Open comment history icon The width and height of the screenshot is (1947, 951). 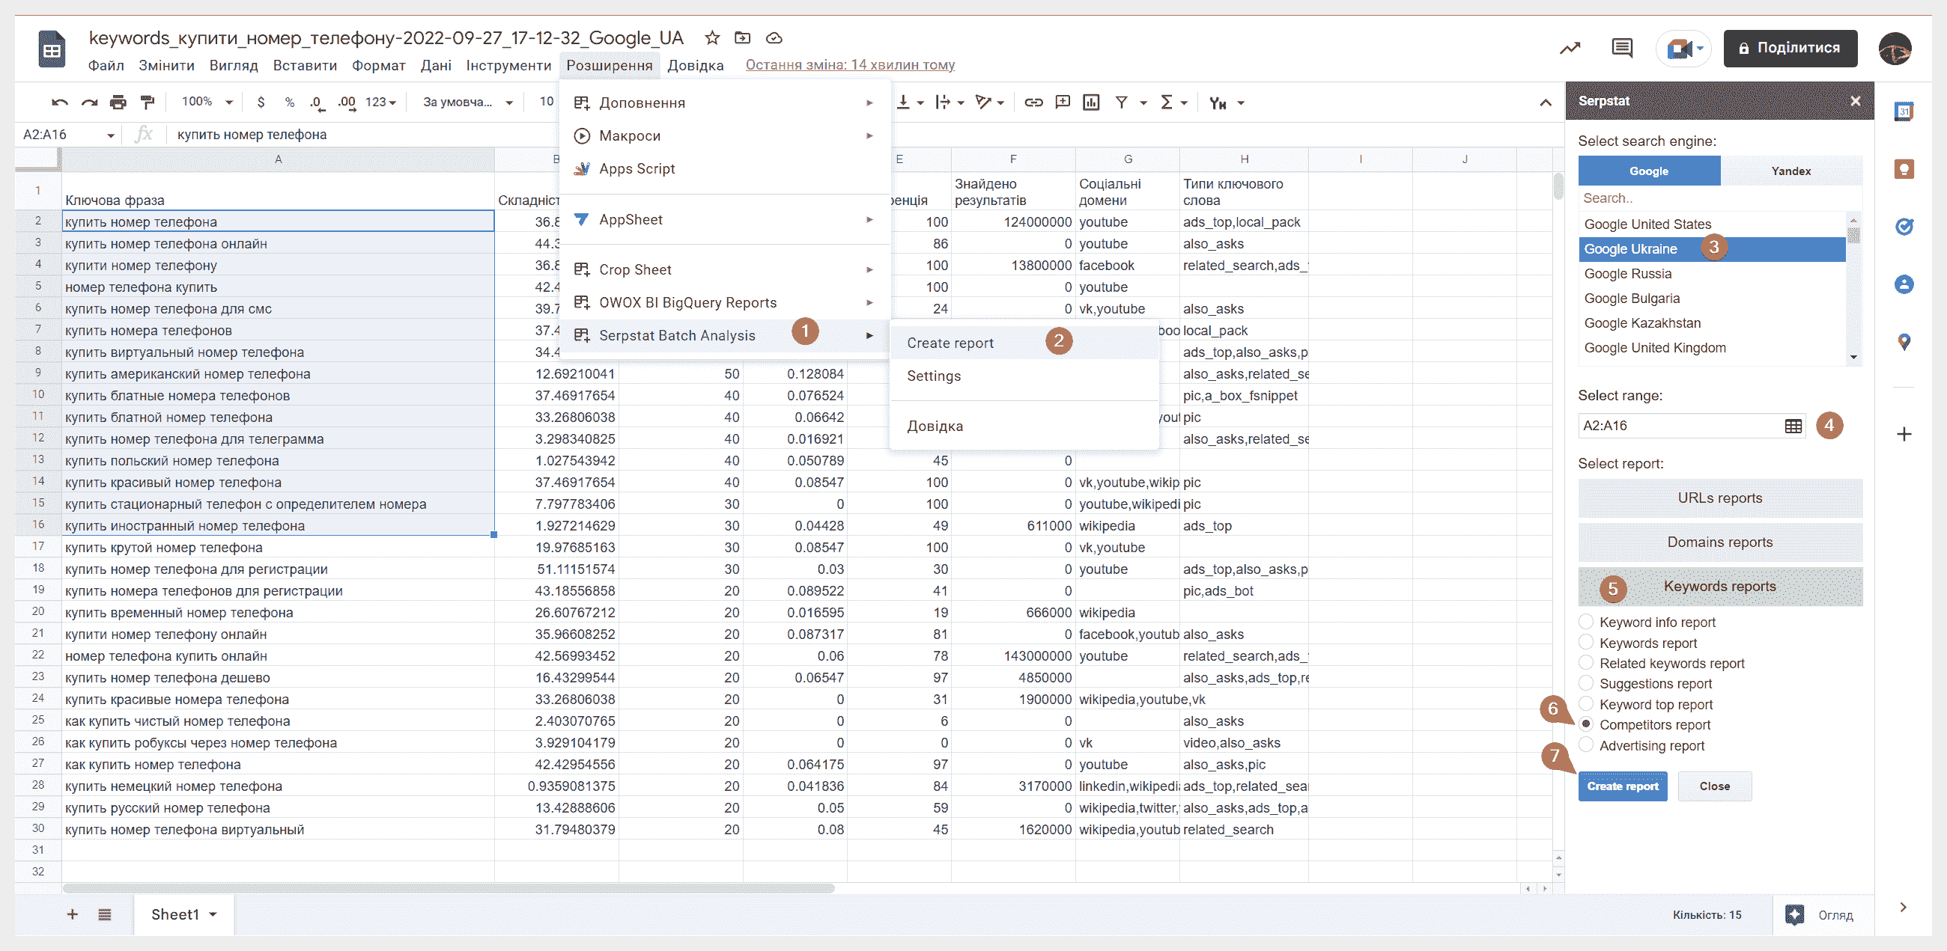(1622, 49)
